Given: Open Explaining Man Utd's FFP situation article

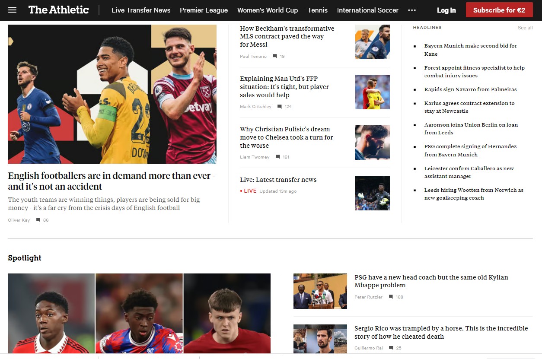Looking at the screenshot, I should (285, 87).
